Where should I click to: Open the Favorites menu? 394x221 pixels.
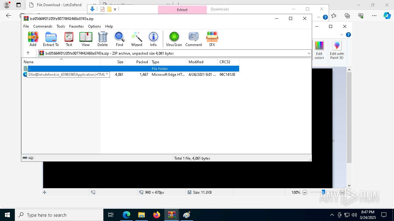coord(76,26)
